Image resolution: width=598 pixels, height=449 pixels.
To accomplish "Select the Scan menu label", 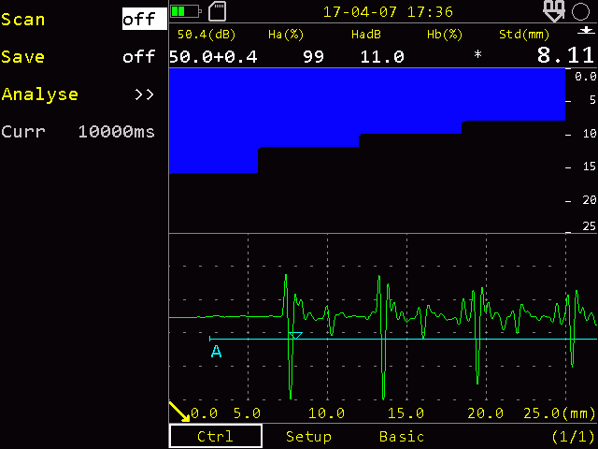I will (x=22, y=19).
